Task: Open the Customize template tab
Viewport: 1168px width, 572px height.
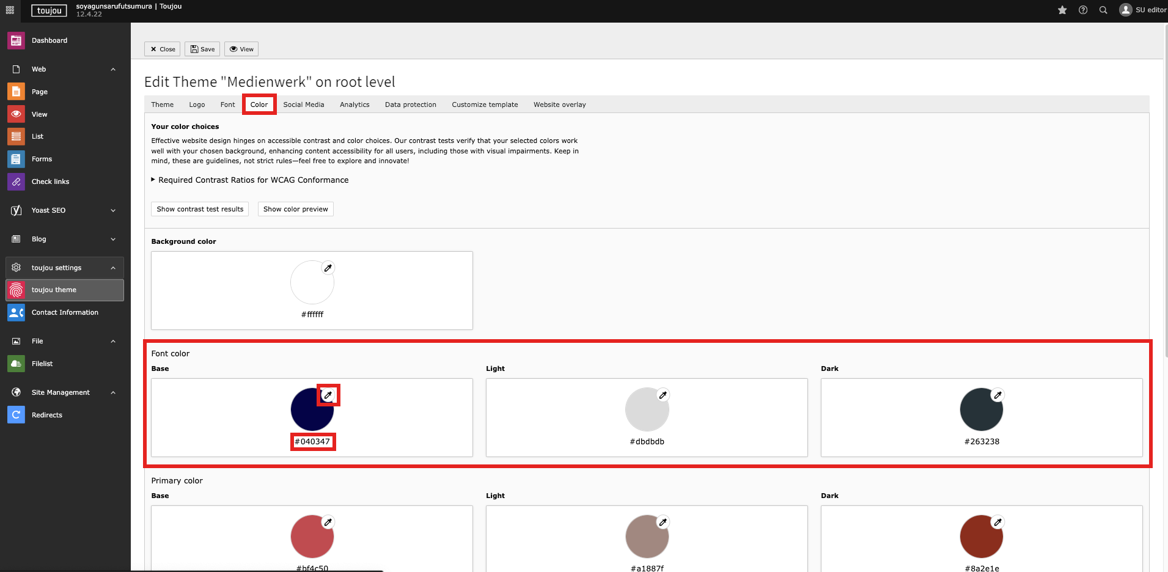Action: tap(485, 105)
